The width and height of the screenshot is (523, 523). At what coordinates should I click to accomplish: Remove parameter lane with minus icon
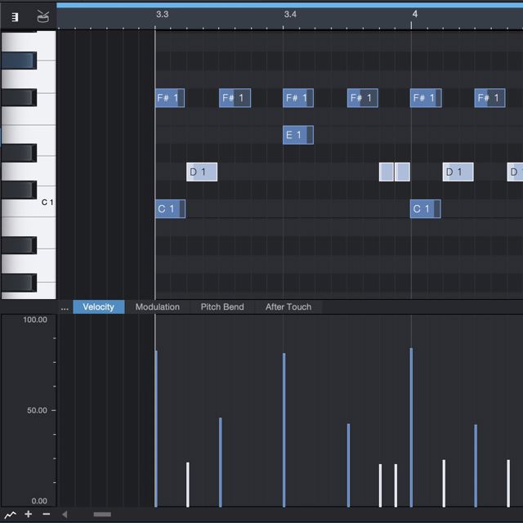47,514
